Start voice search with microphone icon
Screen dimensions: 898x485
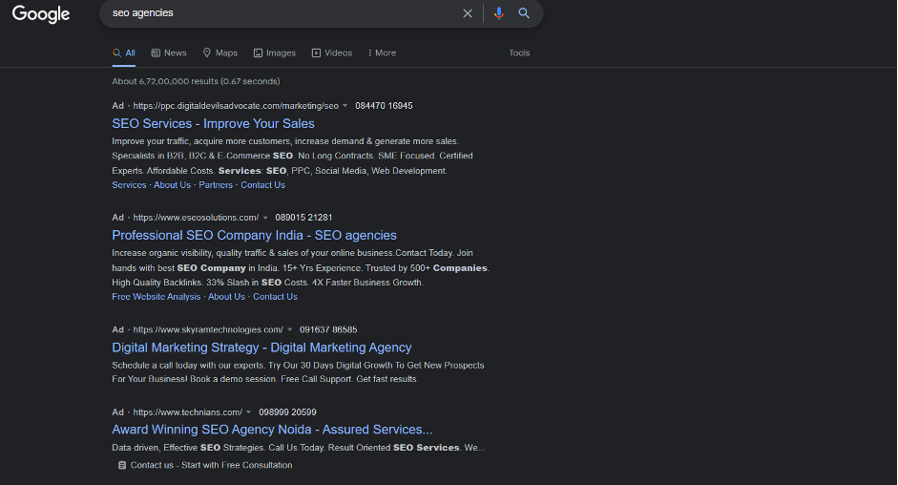499,13
